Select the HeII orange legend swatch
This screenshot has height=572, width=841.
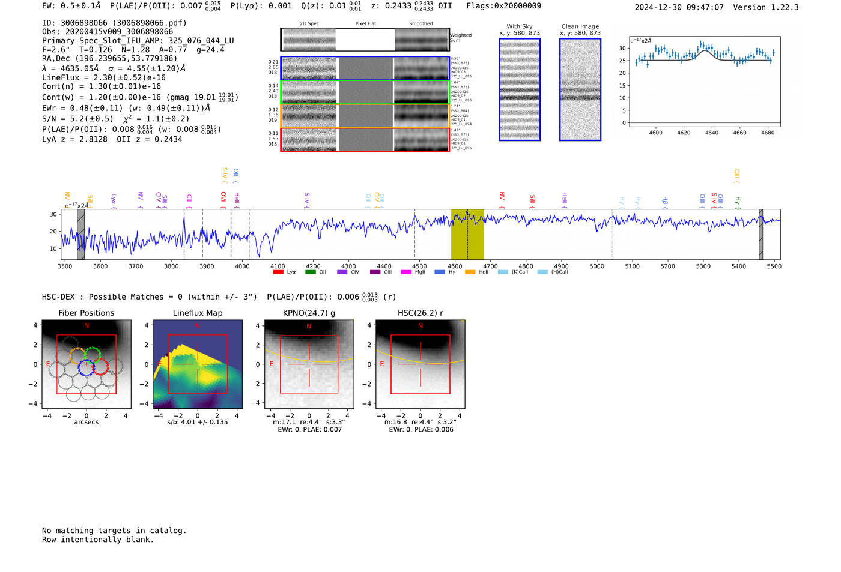coord(470,272)
